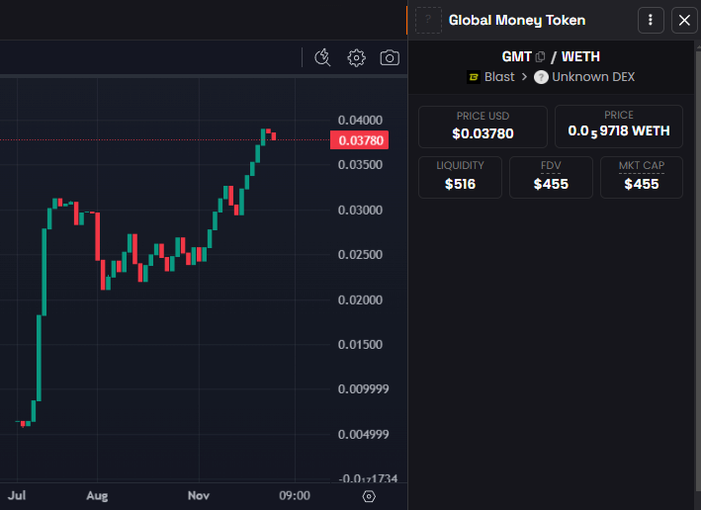
Task: Click the 0.009999 price axis label
Action: 364,389
